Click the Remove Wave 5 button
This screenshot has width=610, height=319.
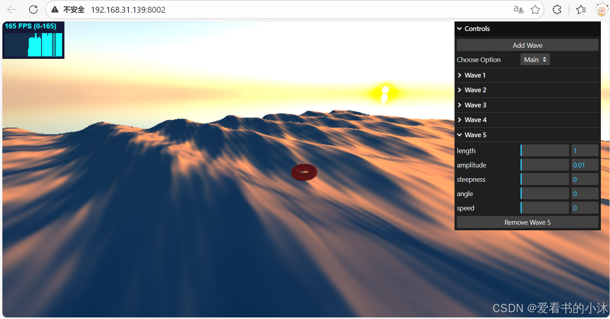pyautogui.click(x=527, y=222)
